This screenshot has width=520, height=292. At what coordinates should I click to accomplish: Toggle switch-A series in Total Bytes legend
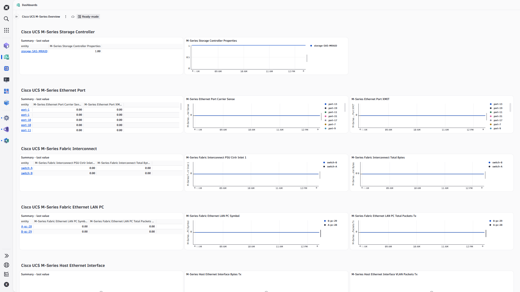point(496,167)
